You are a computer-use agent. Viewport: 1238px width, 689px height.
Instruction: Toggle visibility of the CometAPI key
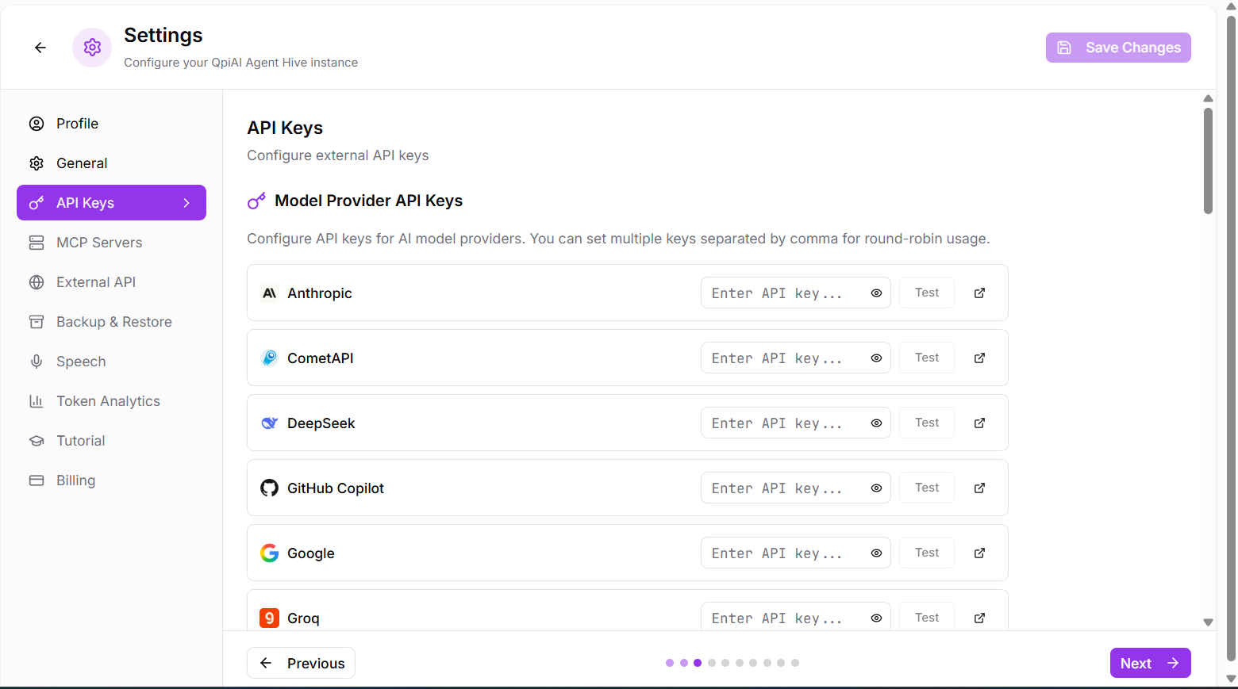pos(876,358)
